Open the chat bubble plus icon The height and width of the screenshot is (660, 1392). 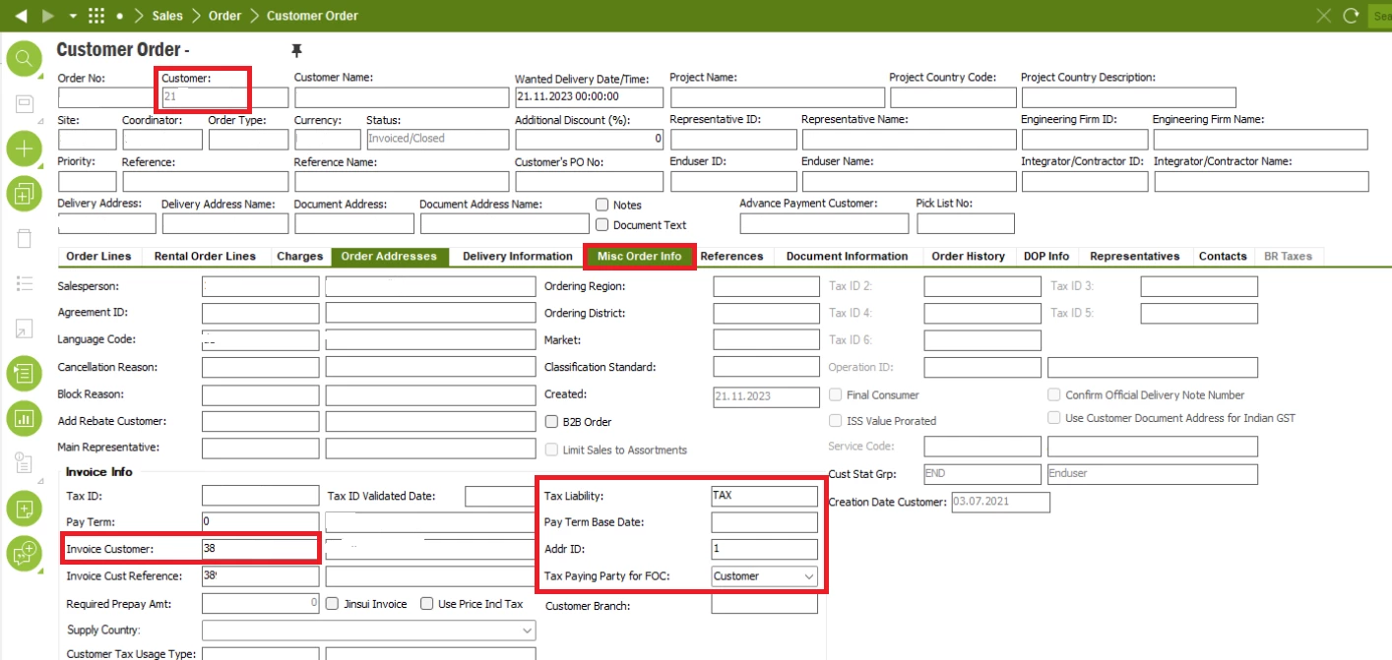[x=23, y=554]
